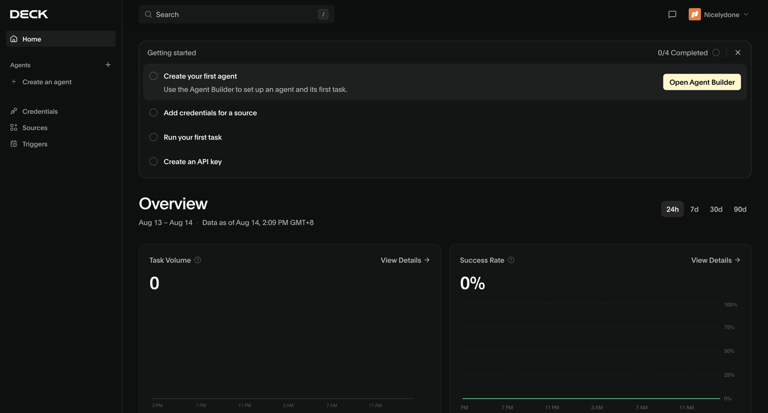Open the chat feedback icon
The width and height of the screenshot is (768, 413).
672,14
